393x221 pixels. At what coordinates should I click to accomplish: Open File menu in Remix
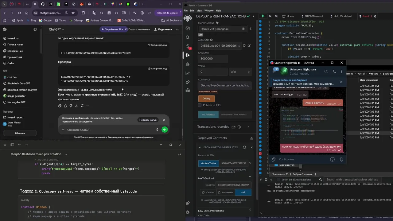coord(186,10)
